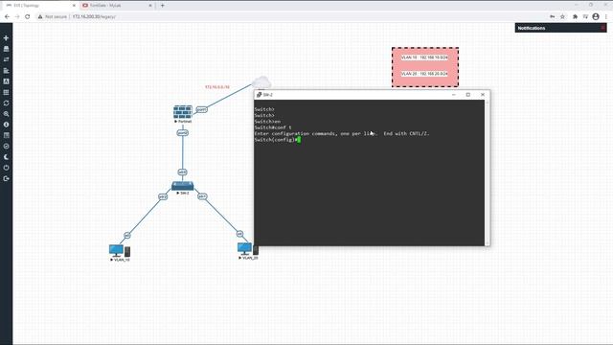
Task: Reload the current page
Action: point(28,17)
